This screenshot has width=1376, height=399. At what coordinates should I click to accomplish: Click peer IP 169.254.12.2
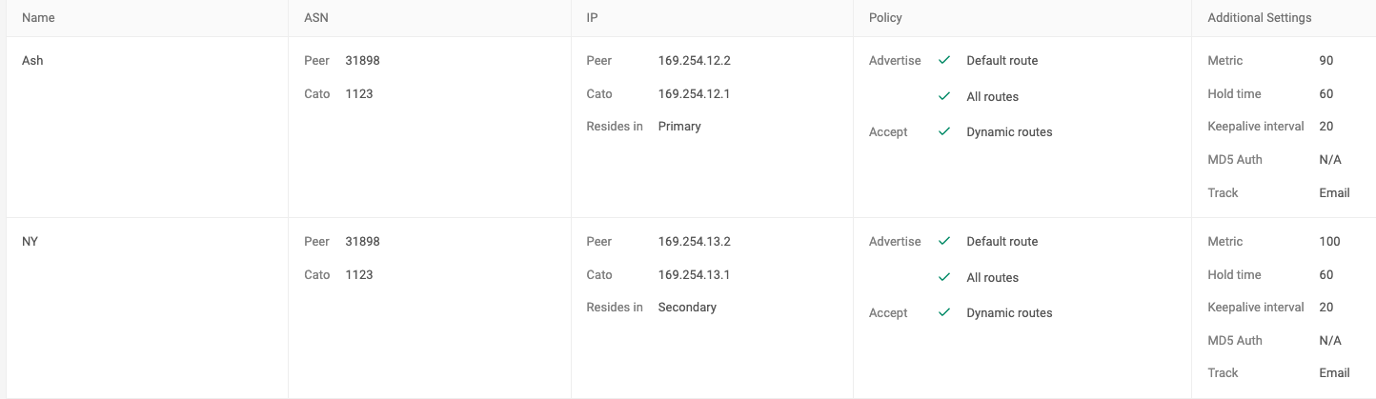click(694, 60)
